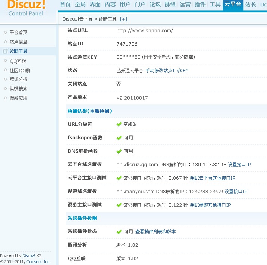
Task: Open the 插件 top menu
Action: [200, 4]
